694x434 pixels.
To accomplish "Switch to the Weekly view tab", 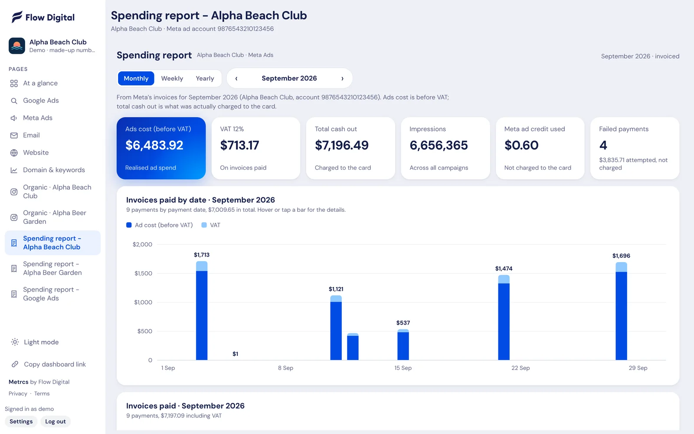I will (x=172, y=79).
